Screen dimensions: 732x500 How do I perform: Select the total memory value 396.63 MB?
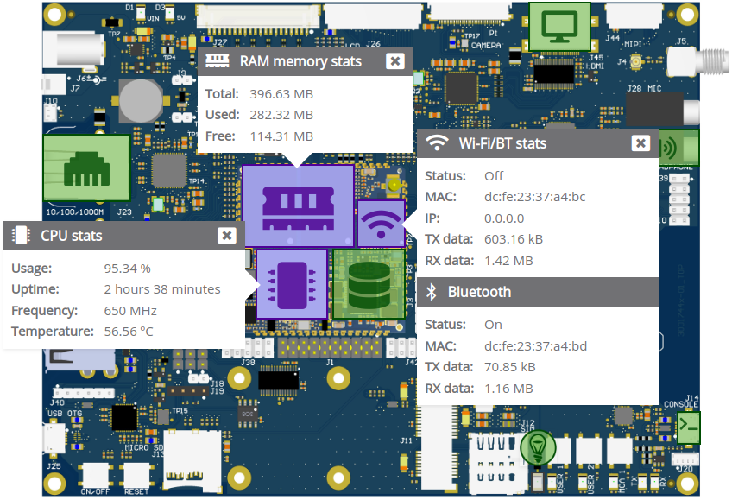pyautogui.click(x=281, y=94)
